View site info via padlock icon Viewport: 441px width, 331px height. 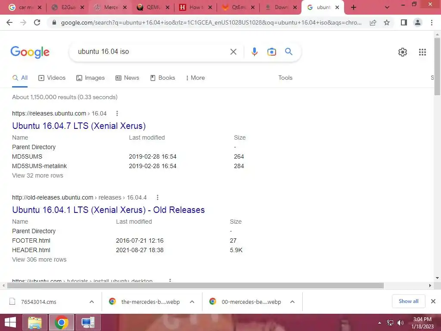coord(54,22)
